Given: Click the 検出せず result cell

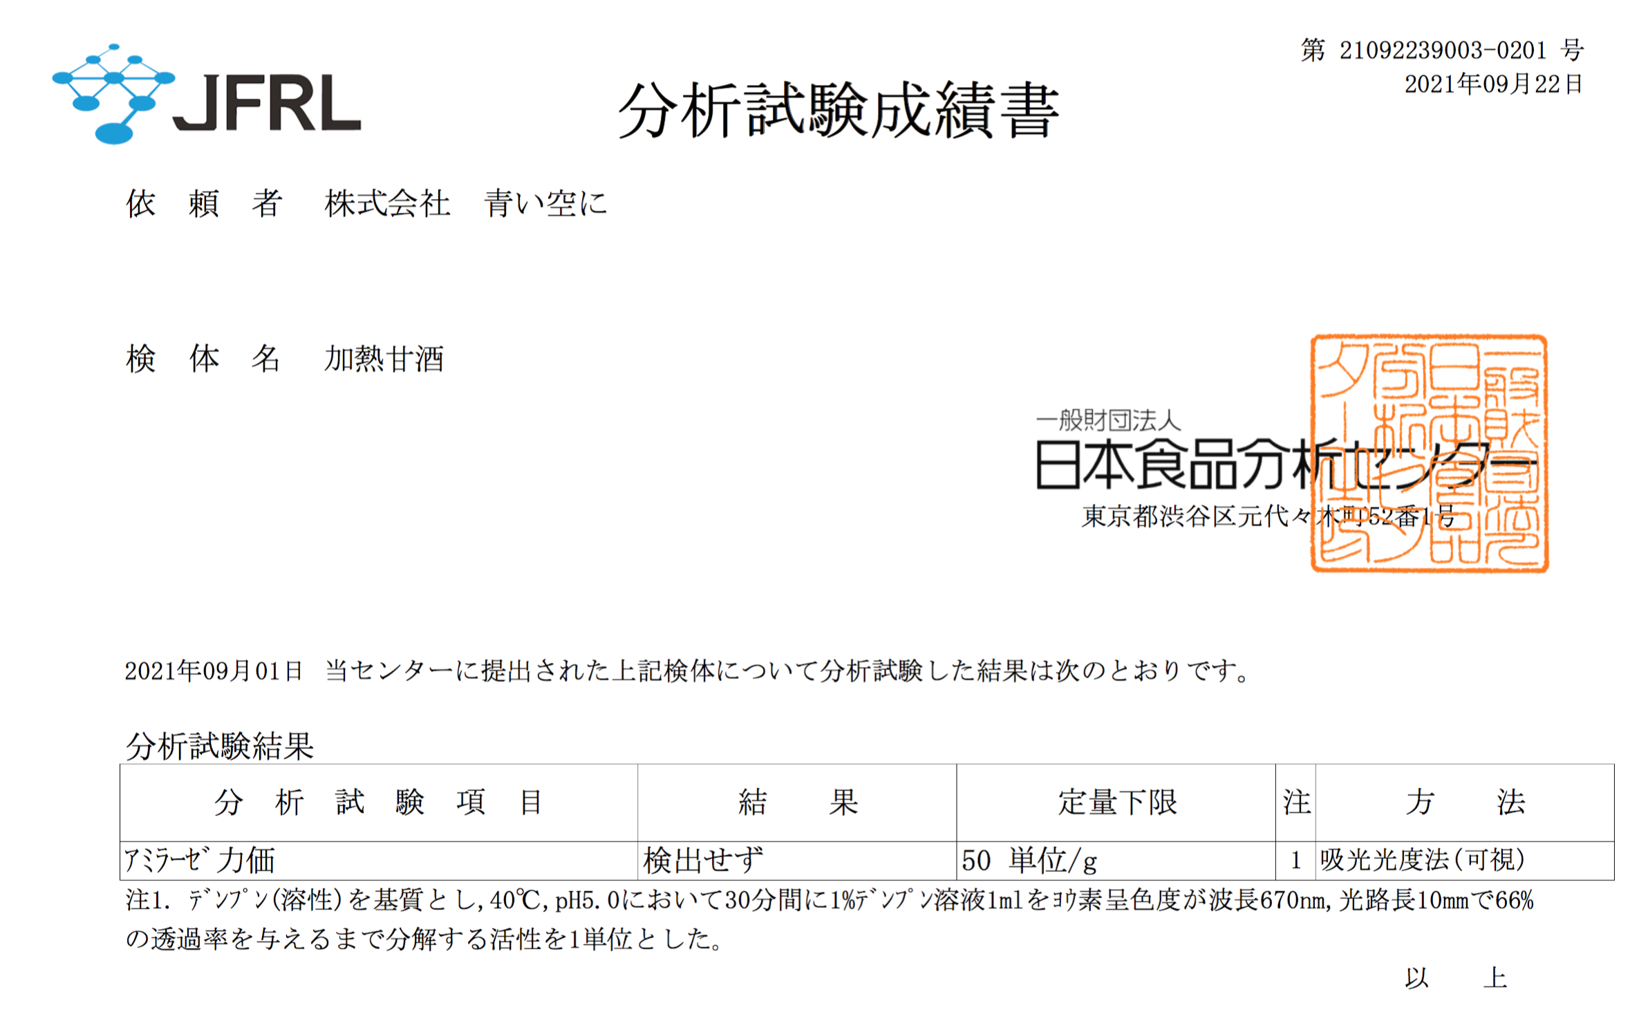Looking at the screenshot, I should [x=703, y=861].
